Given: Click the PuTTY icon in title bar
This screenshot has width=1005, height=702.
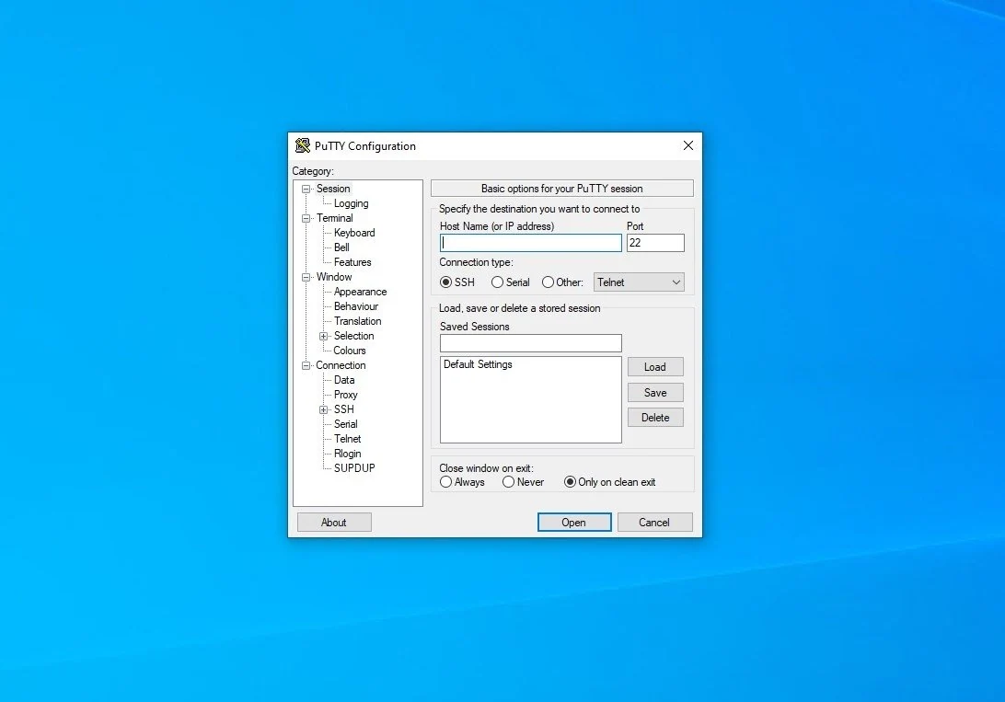Looking at the screenshot, I should [x=303, y=145].
